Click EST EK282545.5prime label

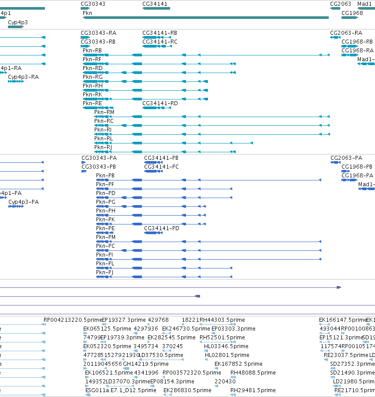[x=172, y=338]
